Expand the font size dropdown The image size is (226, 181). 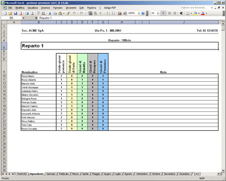pos(158,14)
